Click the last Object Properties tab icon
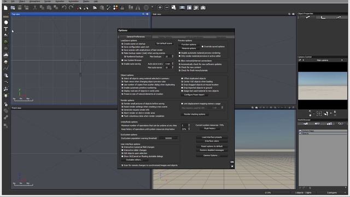Screen dimensions: 350x197 pyautogui.click(x=339, y=18)
